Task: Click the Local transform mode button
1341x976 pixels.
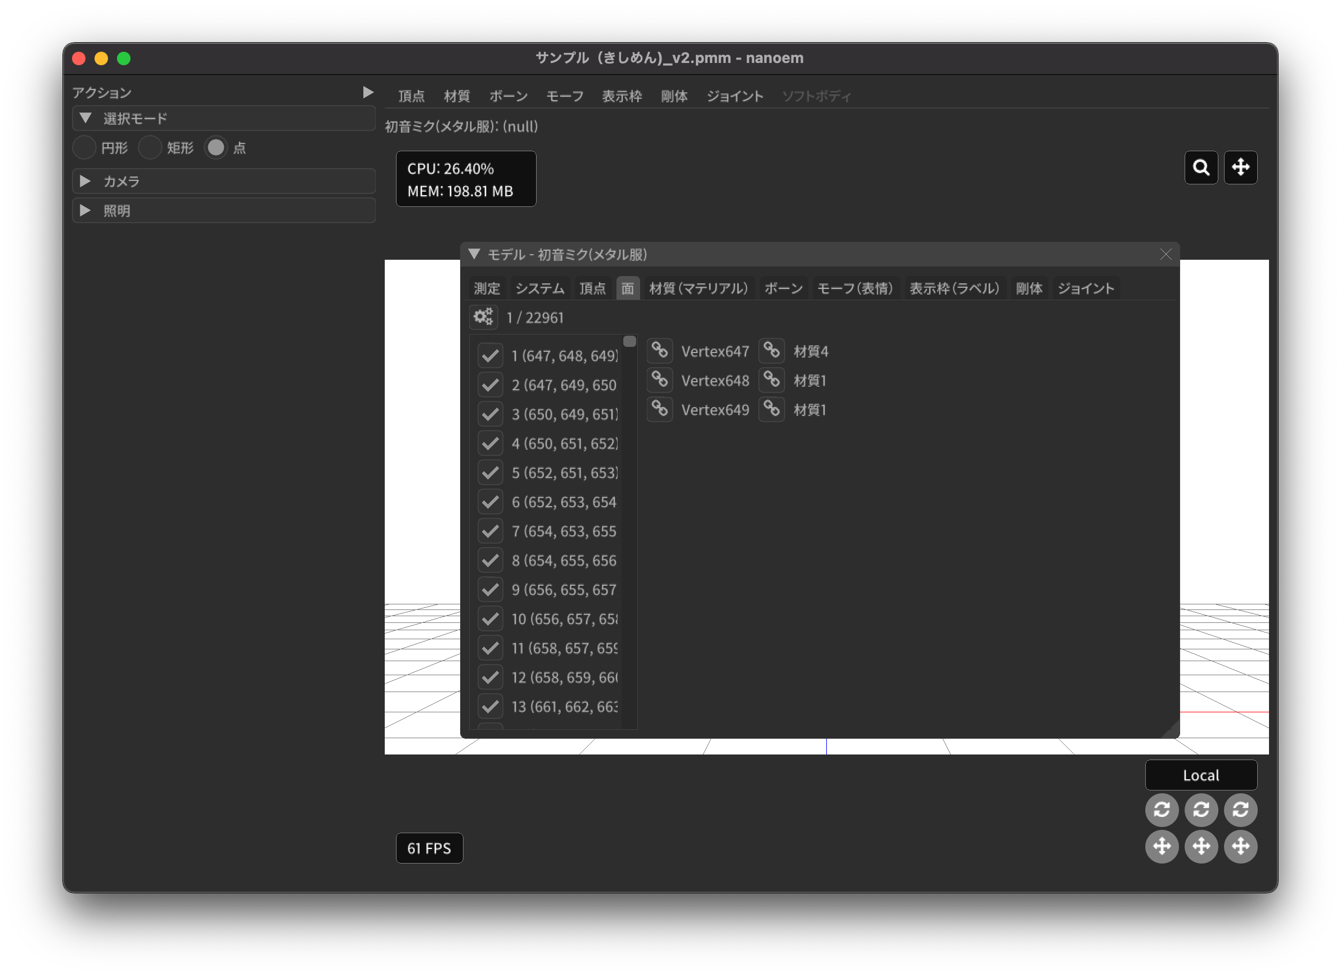Action: pyautogui.click(x=1200, y=775)
